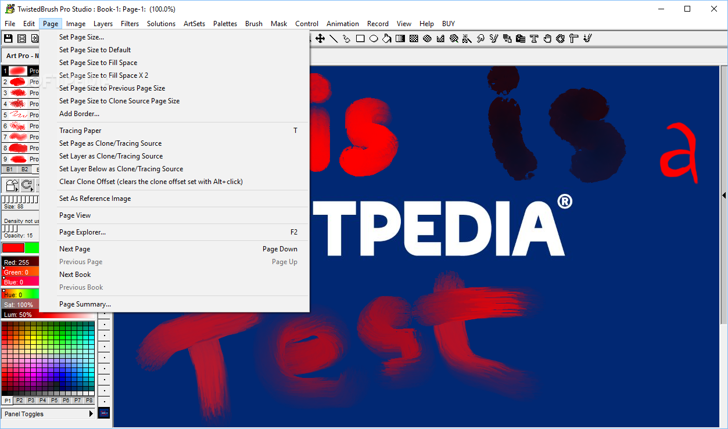Viewport: 728px width, 429px height.
Task: Select the Paint bucket fill tool
Action: click(x=387, y=38)
